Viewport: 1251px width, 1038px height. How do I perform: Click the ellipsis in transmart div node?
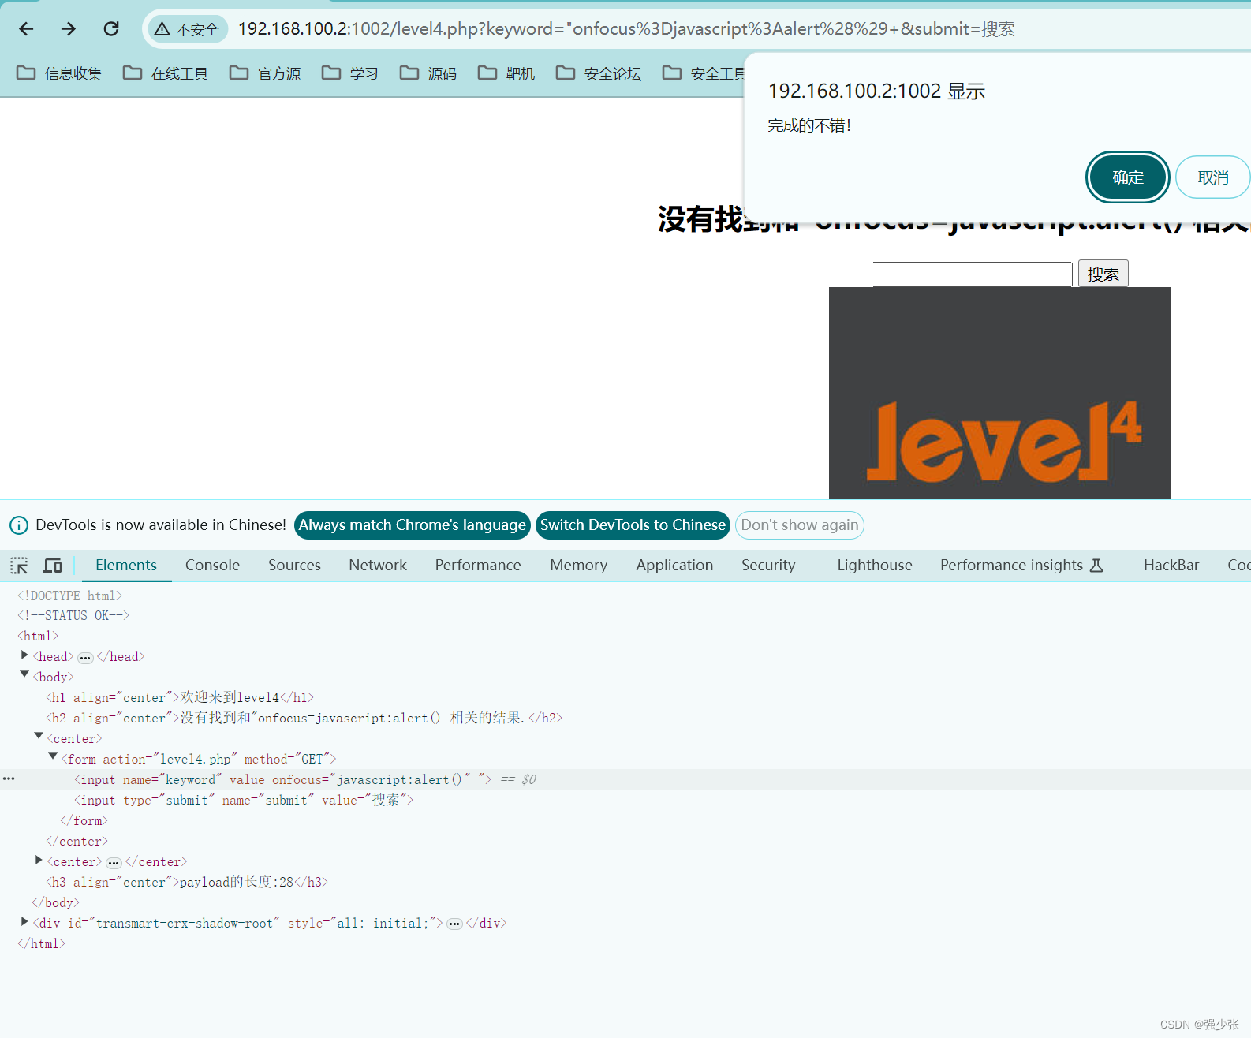[x=454, y=924]
